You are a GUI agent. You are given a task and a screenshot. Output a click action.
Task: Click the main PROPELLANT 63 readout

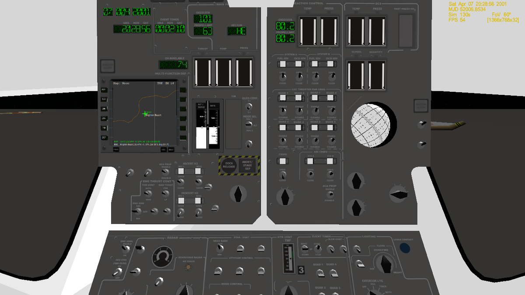pos(203,31)
